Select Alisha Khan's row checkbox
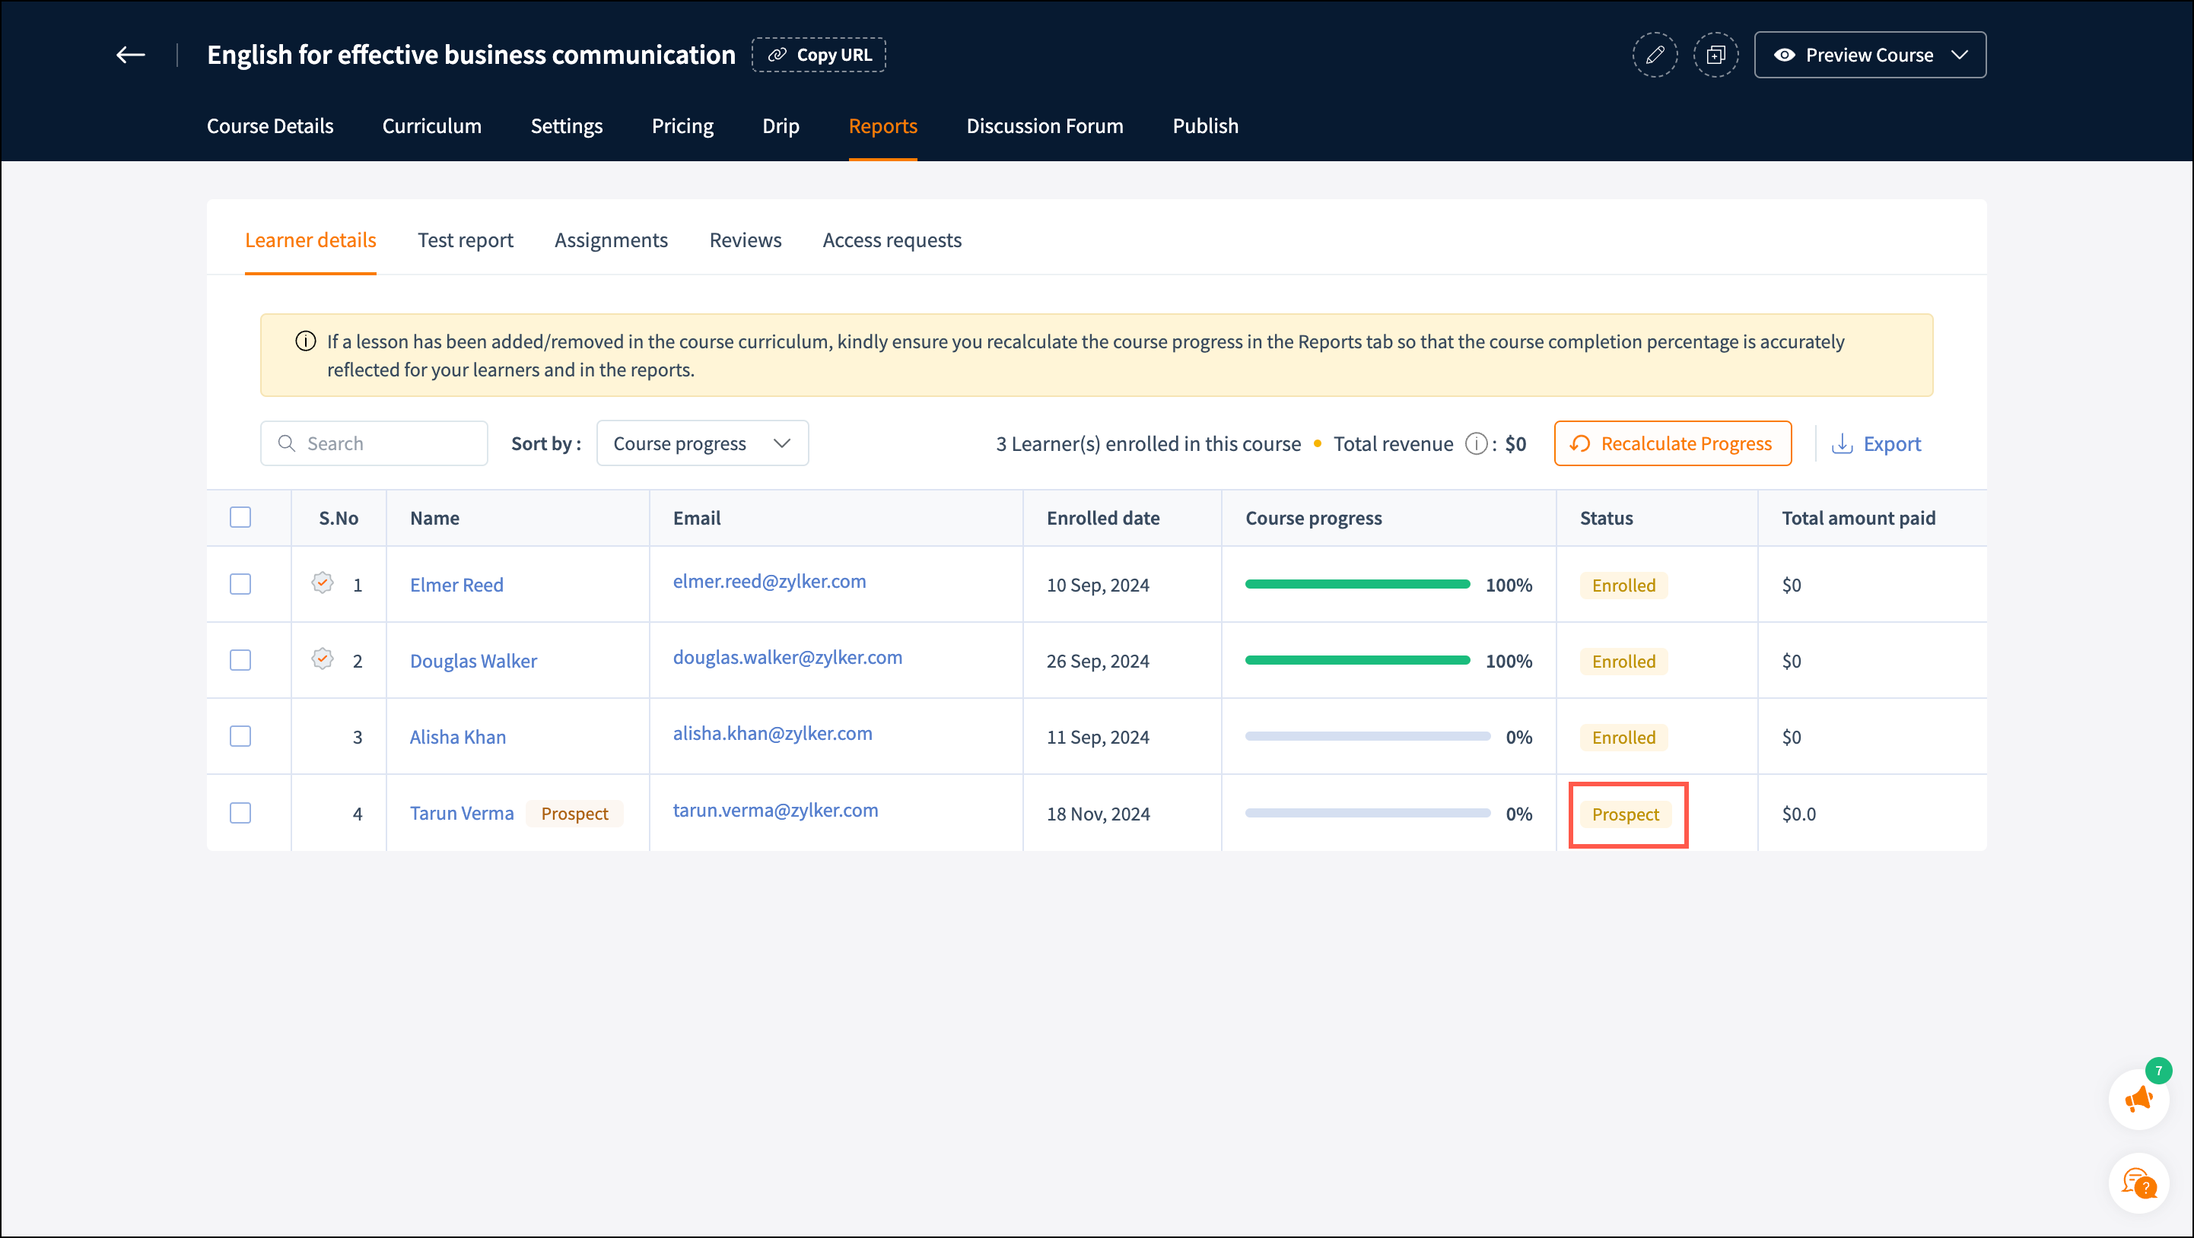Screen dimensions: 2194x1238 240,737
